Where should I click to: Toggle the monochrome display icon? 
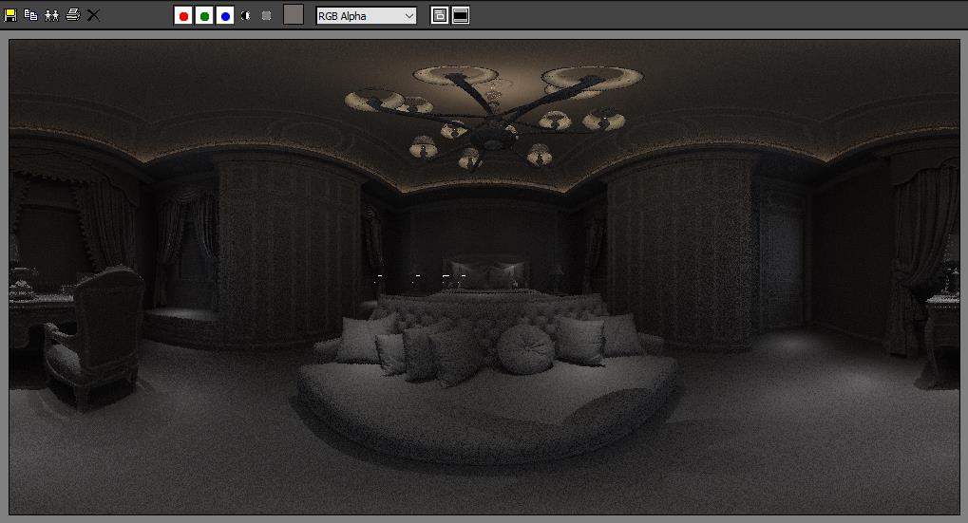[x=267, y=16]
